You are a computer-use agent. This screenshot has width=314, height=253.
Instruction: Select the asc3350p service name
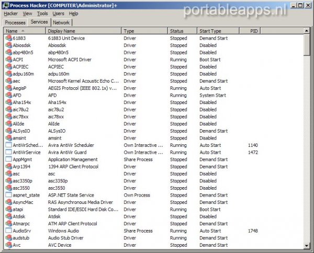click(23, 181)
